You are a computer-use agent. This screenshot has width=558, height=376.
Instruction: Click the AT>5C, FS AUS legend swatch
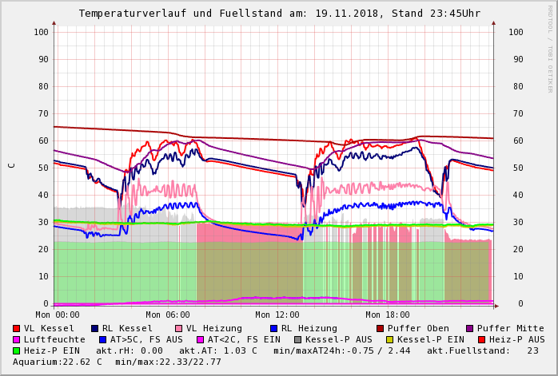[x=103, y=339]
